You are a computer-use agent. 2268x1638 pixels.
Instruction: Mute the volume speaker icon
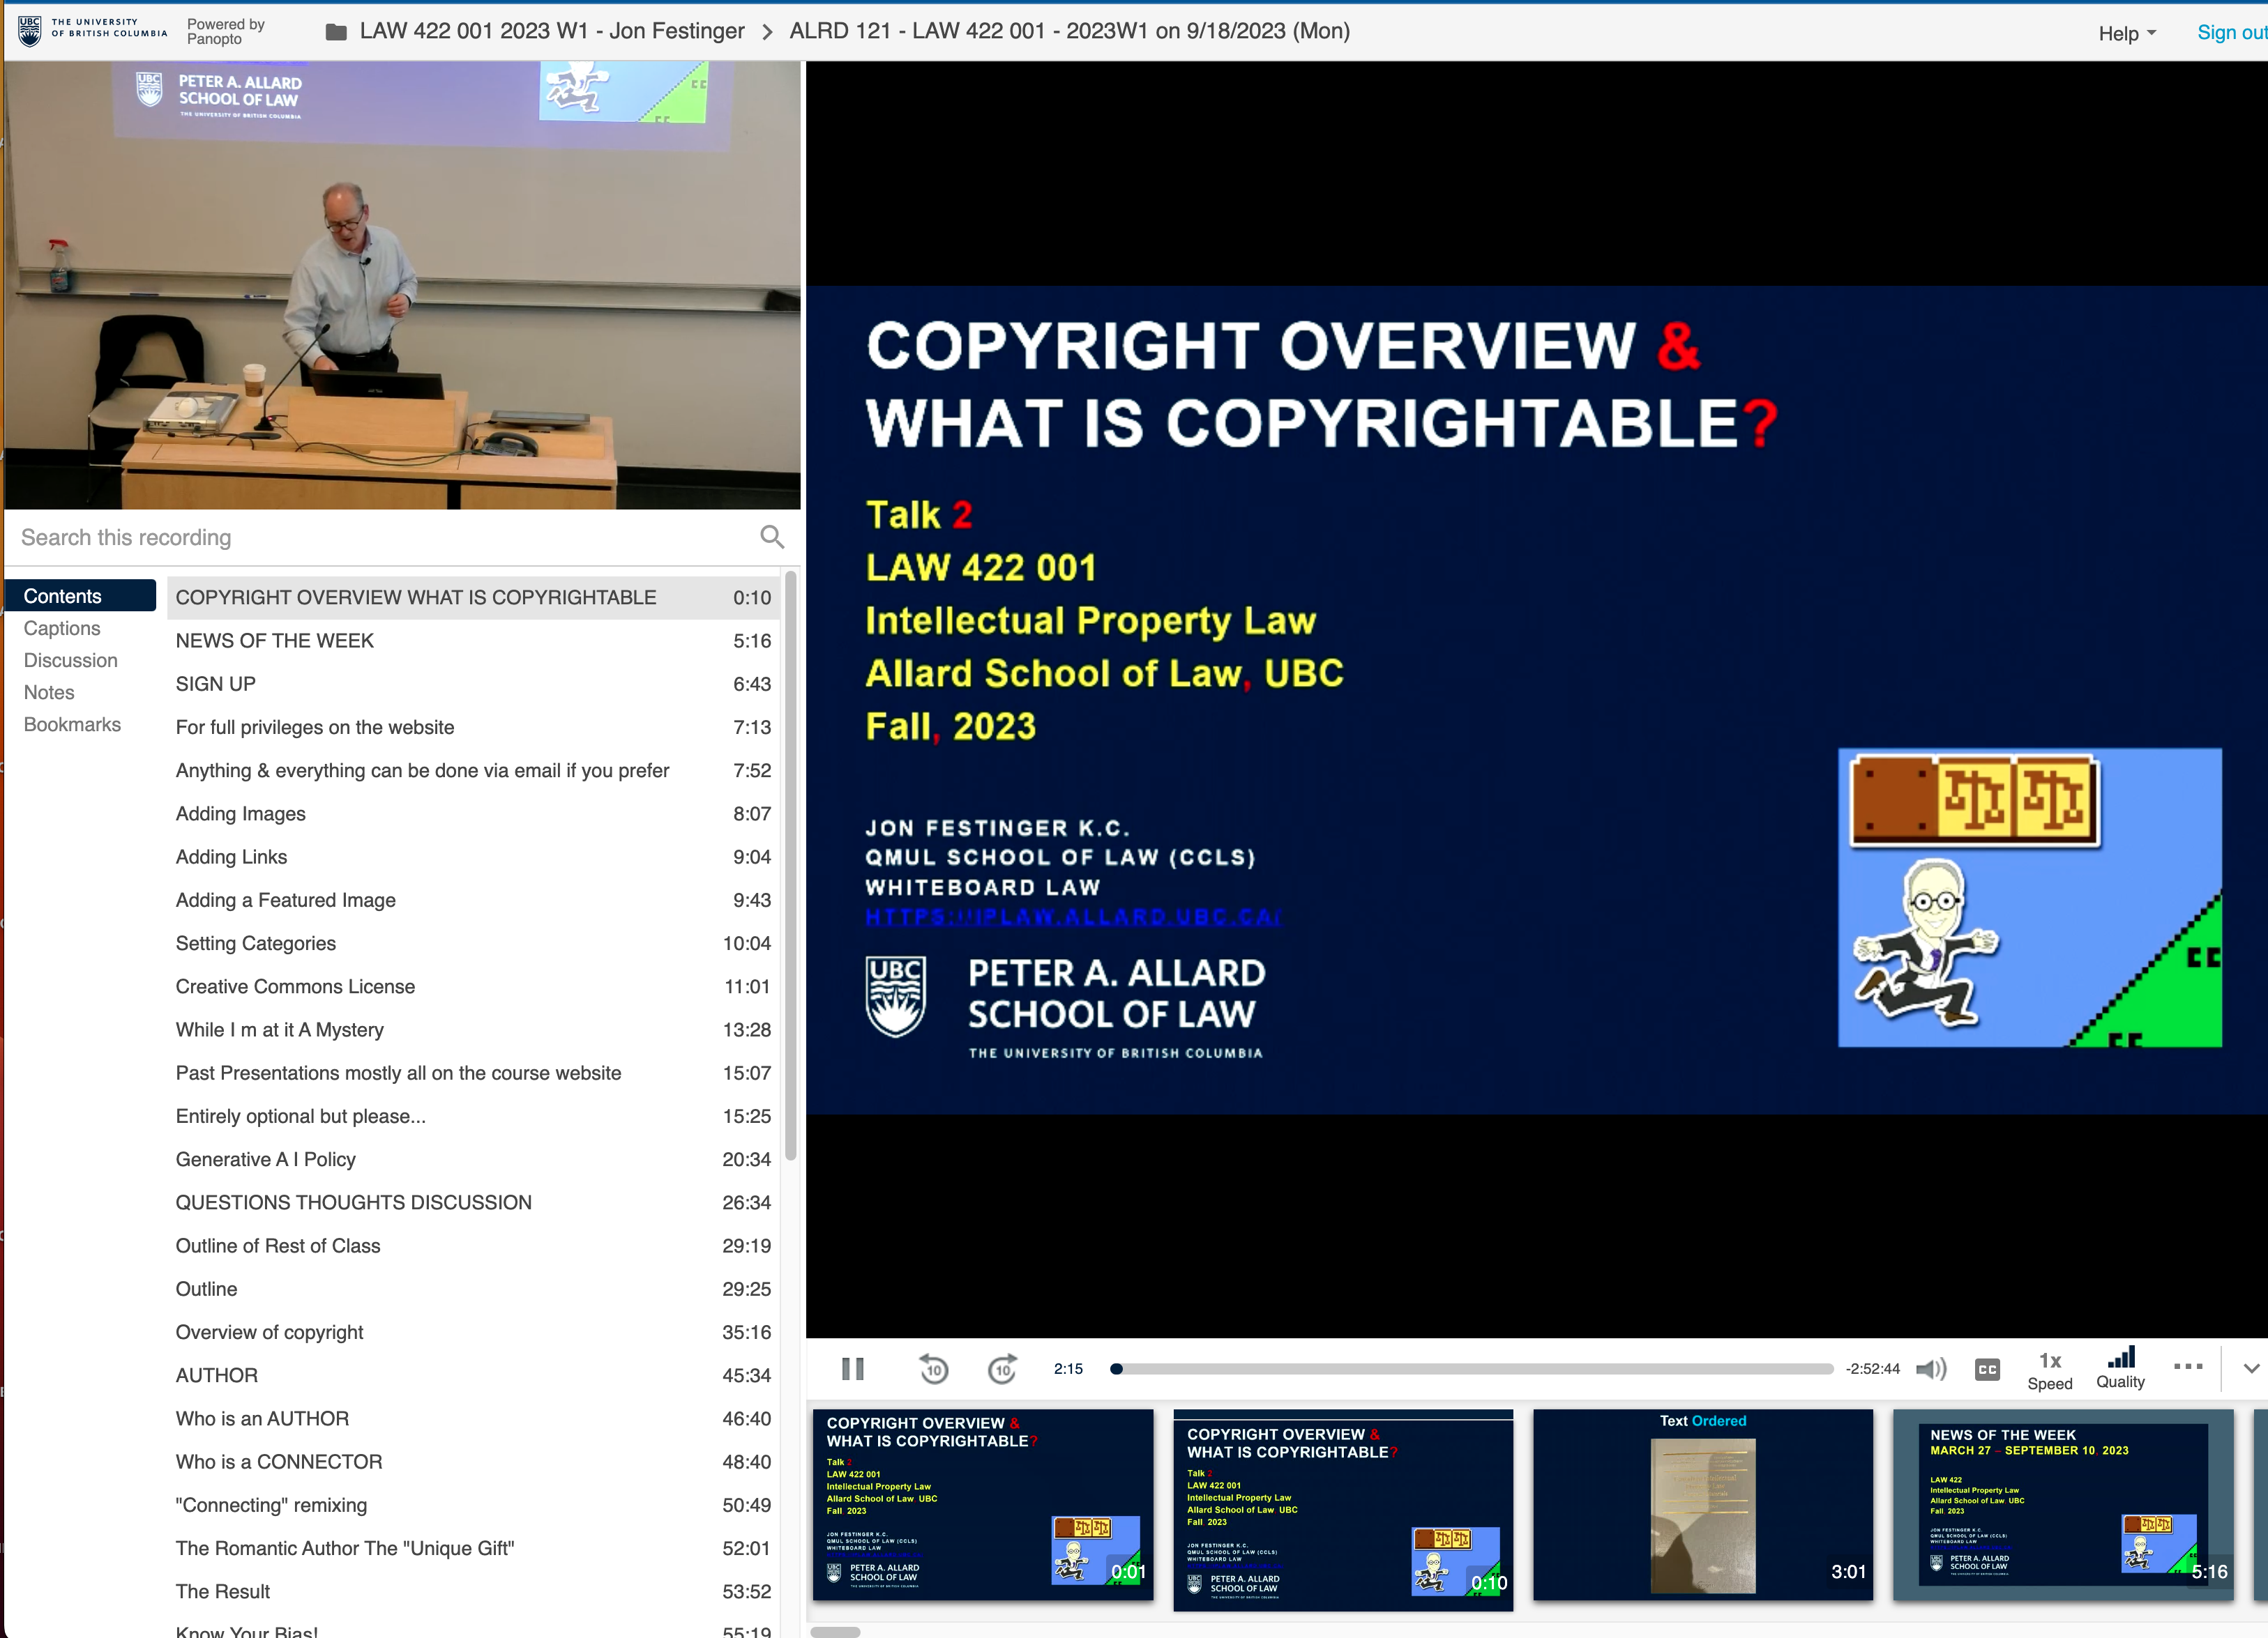(x=1931, y=1368)
